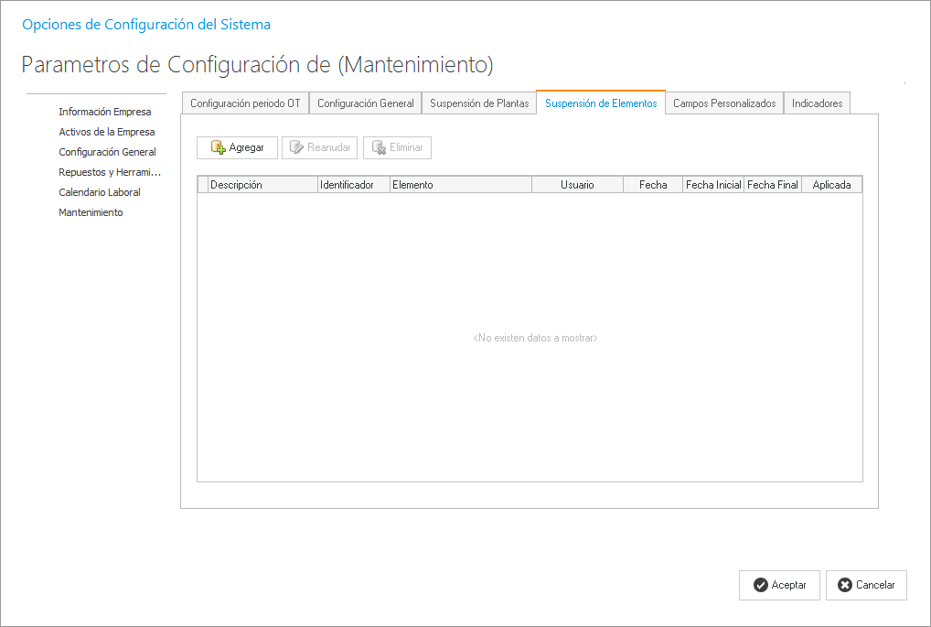Select Calendario Laboral in the sidebar
The height and width of the screenshot is (627, 931).
(100, 192)
